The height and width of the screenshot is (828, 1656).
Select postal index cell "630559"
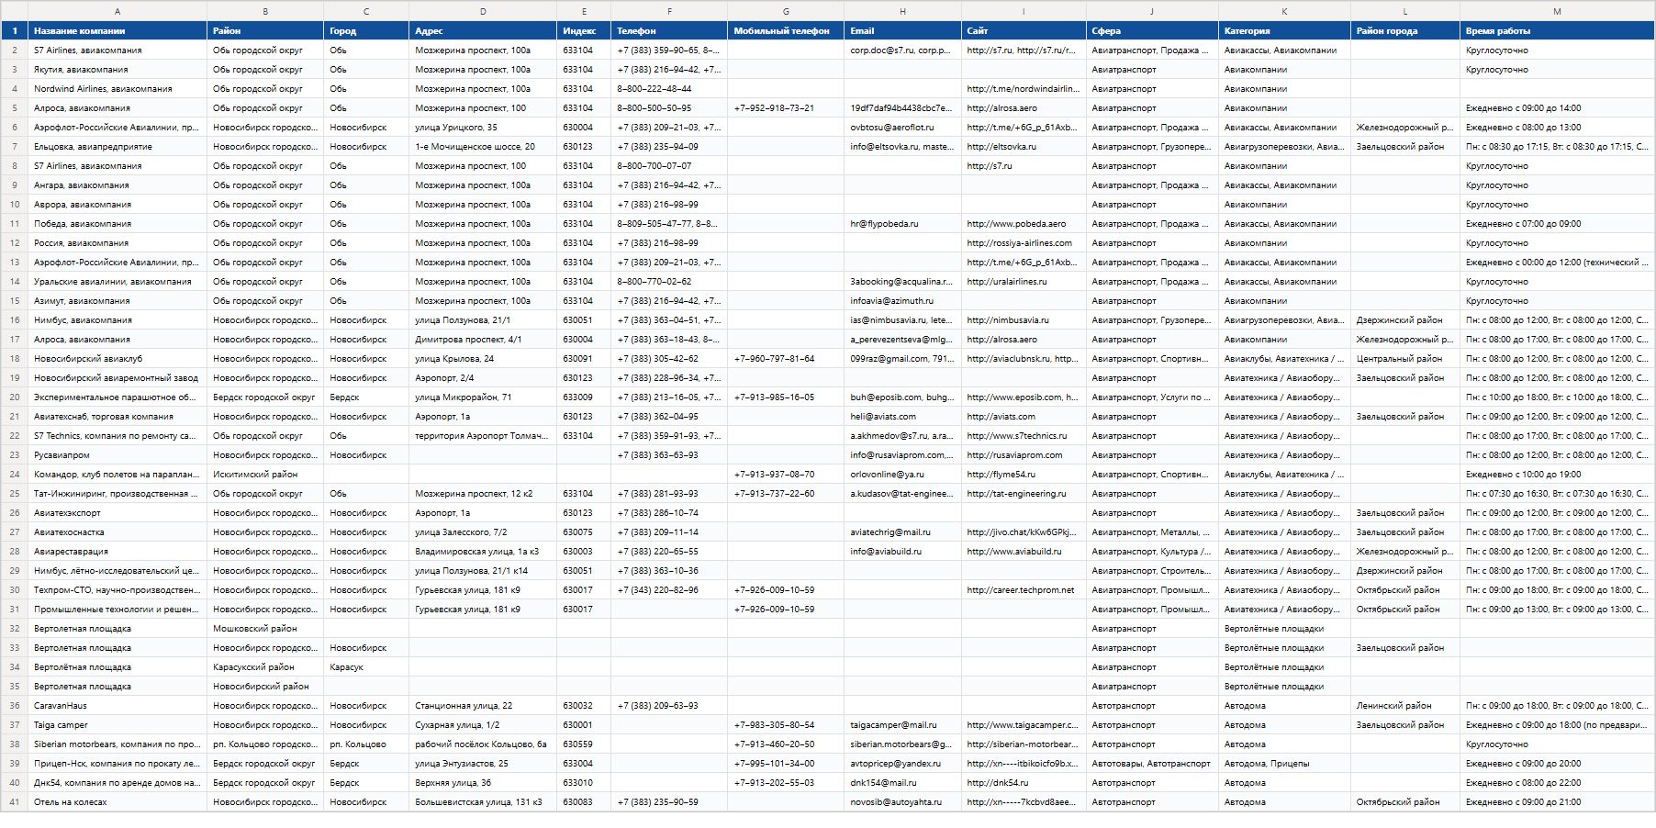tap(584, 744)
